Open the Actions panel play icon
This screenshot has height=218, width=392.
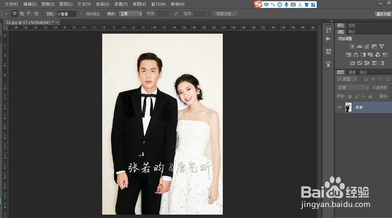(328, 39)
